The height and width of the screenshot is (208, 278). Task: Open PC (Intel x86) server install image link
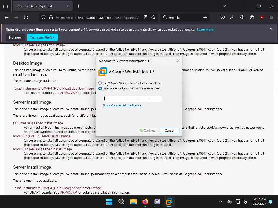pyautogui.click(x=38, y=123)
